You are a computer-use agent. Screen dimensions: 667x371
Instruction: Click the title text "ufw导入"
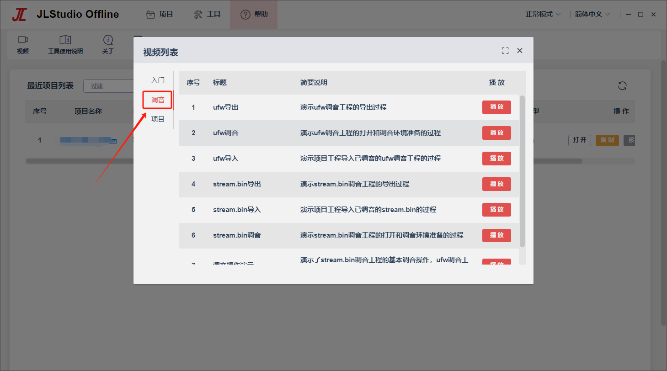point(226,159)
